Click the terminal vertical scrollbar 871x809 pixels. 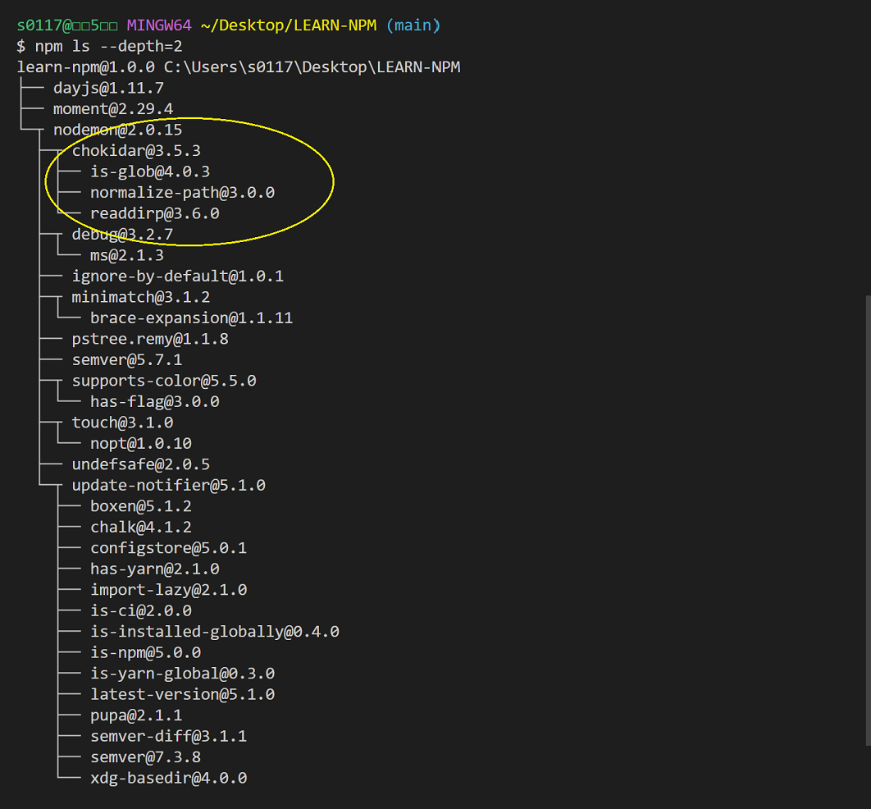click(868, 520)
